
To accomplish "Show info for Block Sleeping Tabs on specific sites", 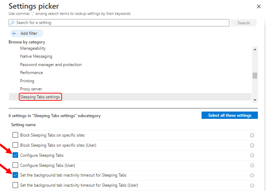I will click(x=252, y=135).
